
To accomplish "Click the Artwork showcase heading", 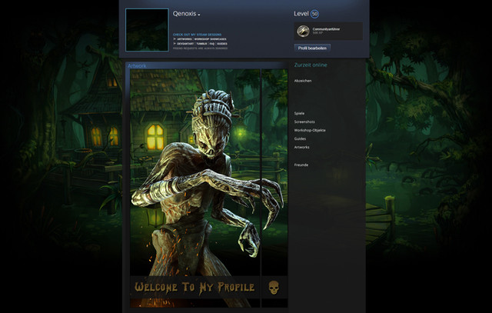I will coord(137,66).
